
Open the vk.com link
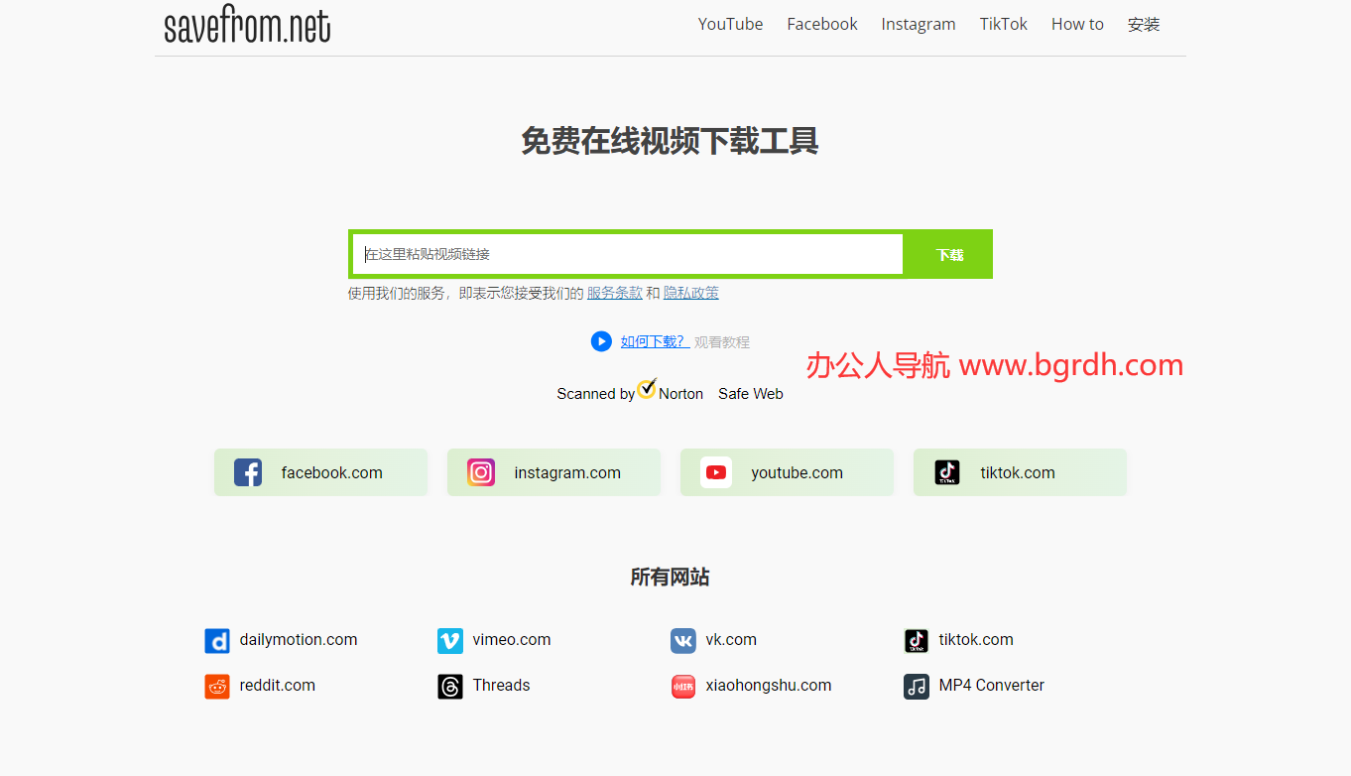click(x=731, y=640)
